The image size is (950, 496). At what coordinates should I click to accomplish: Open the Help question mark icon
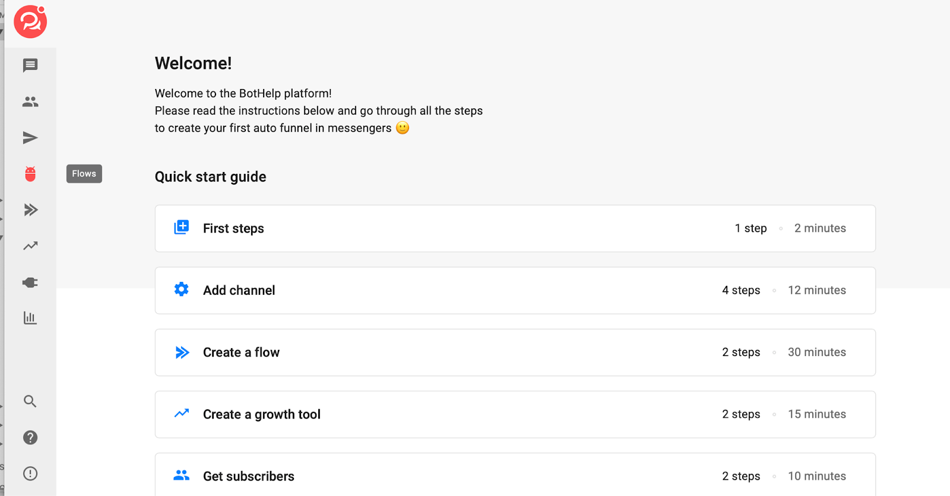(x=30, y=438)
